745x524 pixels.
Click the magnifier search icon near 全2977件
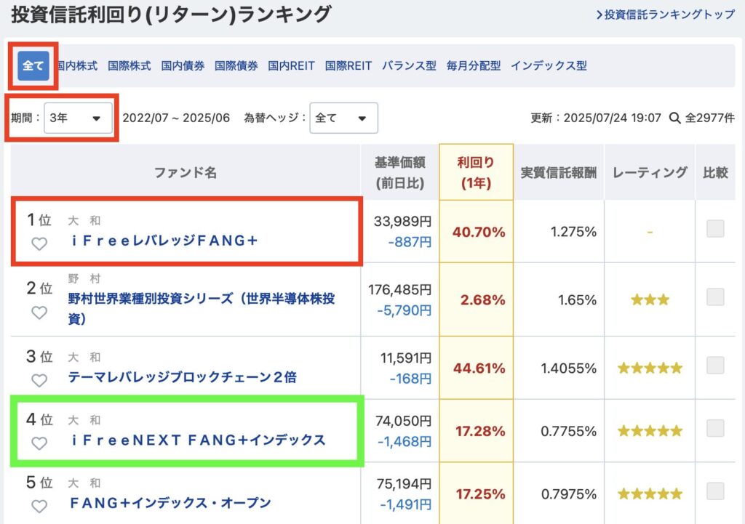coord(674,118)
